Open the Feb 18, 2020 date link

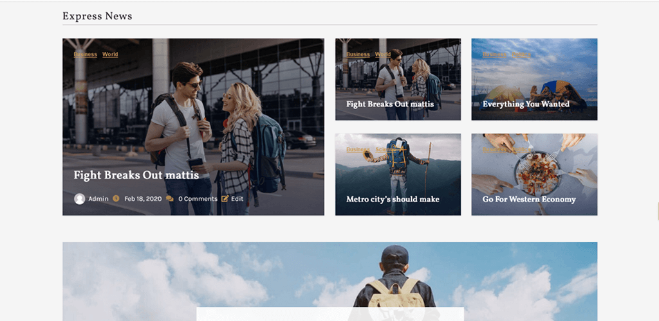pyautogui.click(x=143, y=198)
